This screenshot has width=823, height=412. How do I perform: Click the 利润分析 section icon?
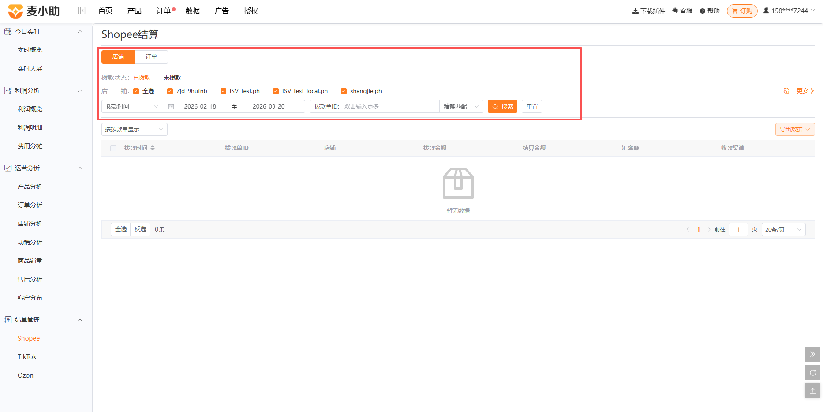[8, 90]
